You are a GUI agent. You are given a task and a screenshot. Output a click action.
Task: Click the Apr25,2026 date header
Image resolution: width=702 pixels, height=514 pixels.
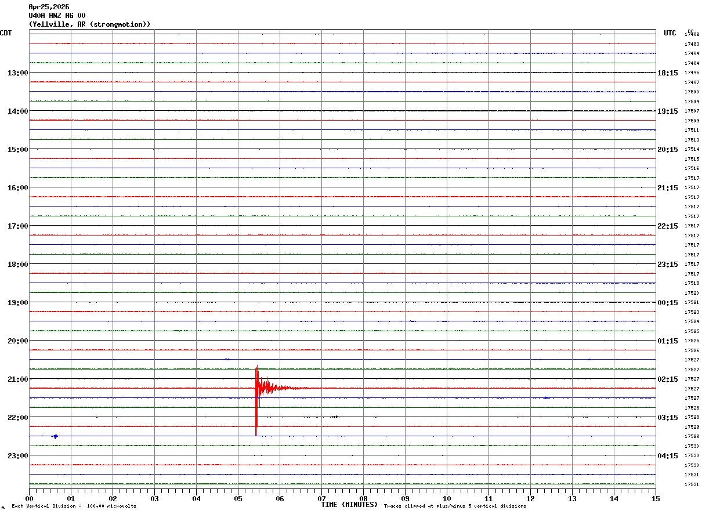(x=49, y=7)
